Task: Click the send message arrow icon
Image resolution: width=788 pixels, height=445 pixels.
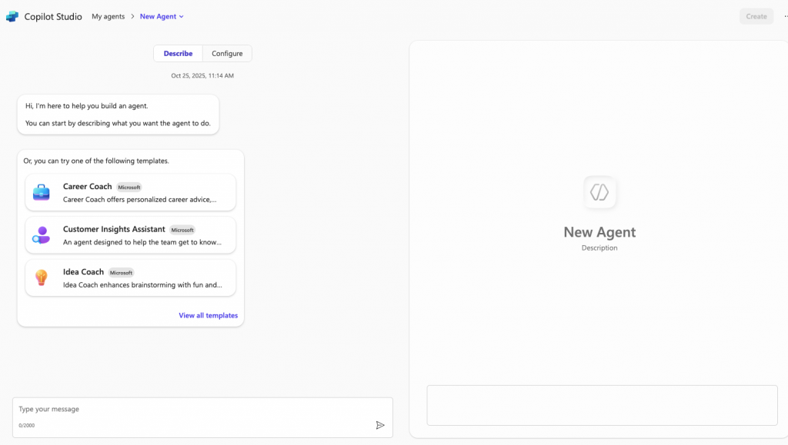Action: point(379,425)
